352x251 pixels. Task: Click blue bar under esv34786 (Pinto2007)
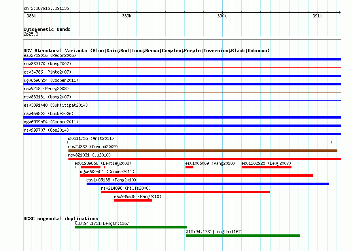182,76
